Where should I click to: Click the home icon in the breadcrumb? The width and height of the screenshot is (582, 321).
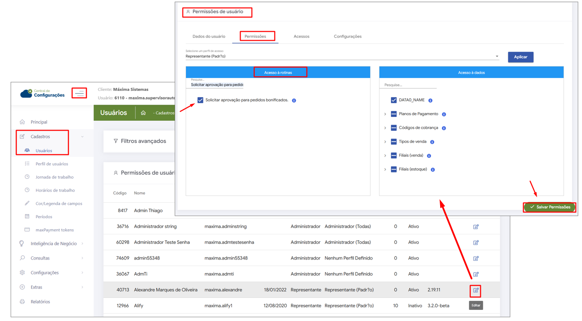click(x=143, y=113)
